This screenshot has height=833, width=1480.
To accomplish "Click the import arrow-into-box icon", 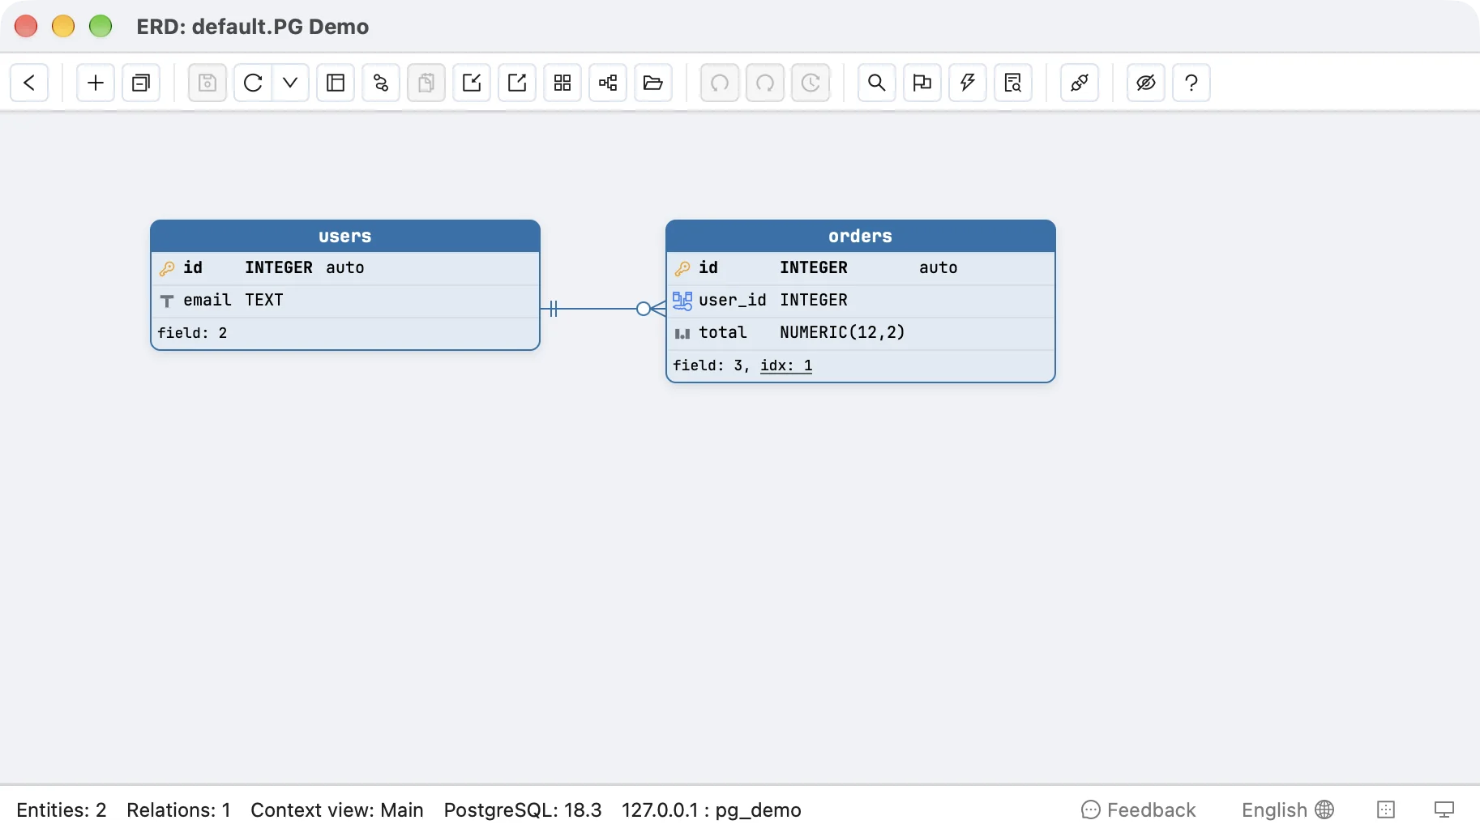I will pyautogui.click(x=472, y=83).
